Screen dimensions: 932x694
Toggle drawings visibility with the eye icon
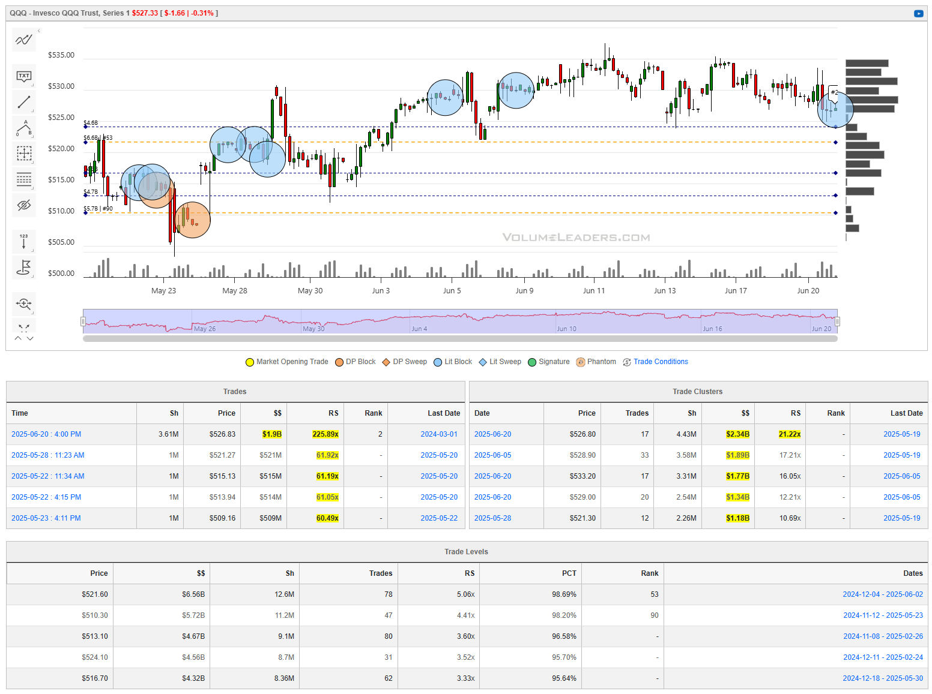click(x=24, y=205)
